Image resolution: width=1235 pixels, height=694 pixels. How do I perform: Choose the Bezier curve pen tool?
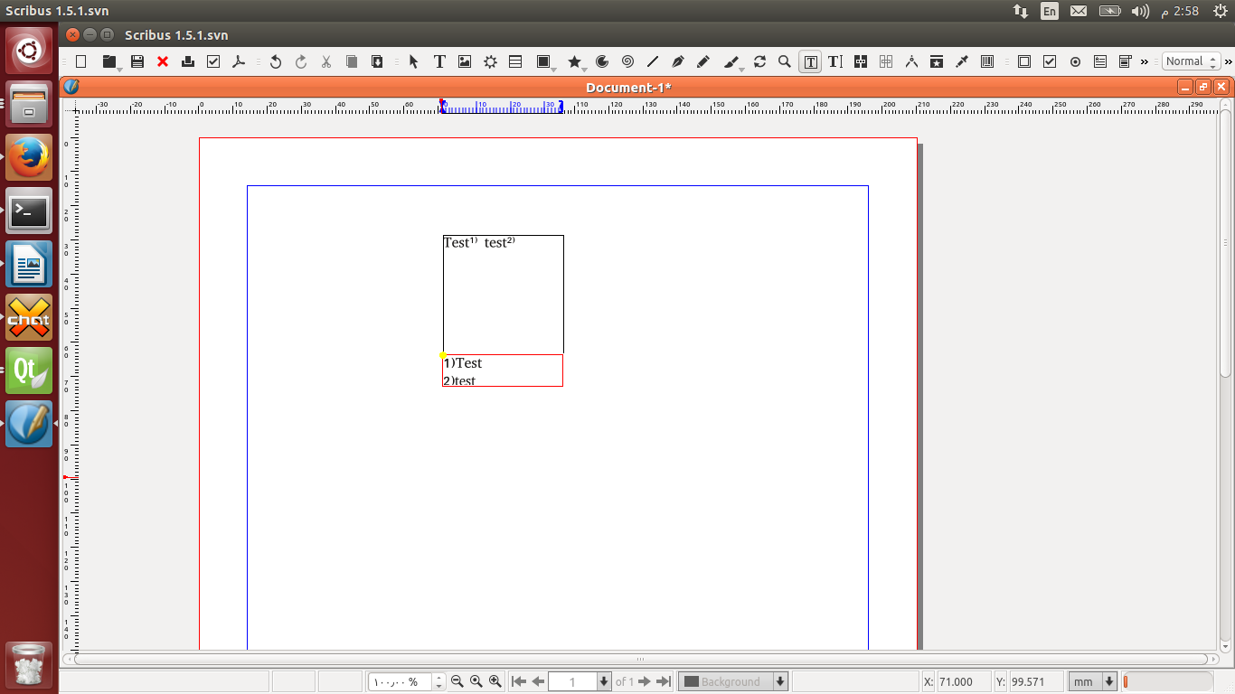click(678, 61)
